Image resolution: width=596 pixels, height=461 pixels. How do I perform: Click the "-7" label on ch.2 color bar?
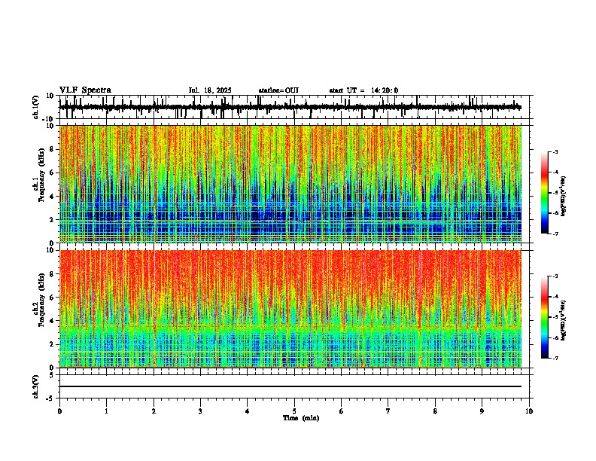coord(555,358)
